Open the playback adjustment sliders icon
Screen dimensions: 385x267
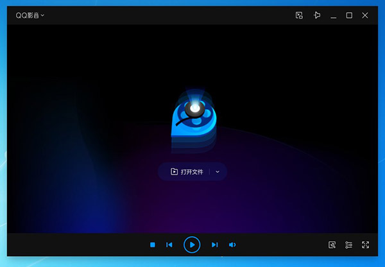pyautogui.click(x=348, y=245)
